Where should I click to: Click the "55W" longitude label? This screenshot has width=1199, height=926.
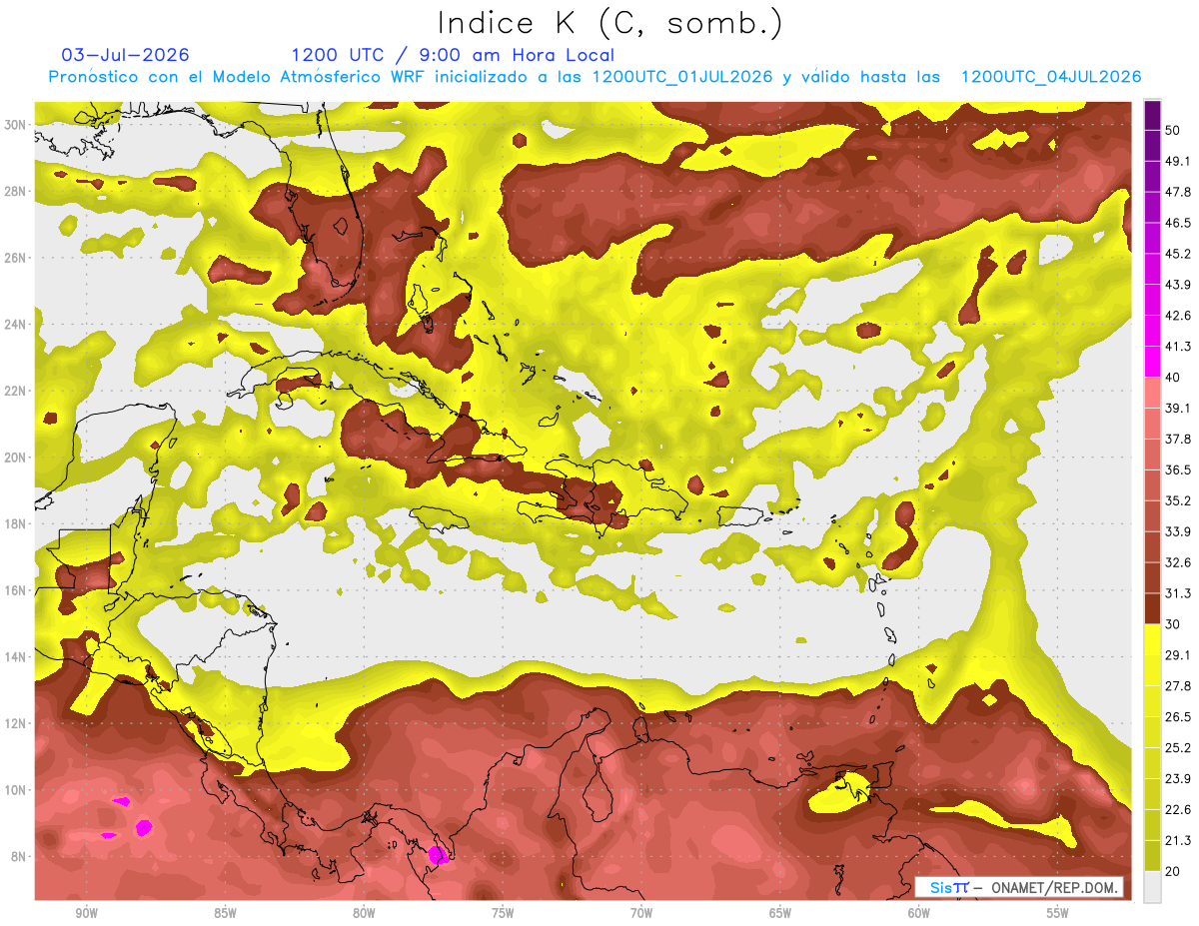[1057, 914]
